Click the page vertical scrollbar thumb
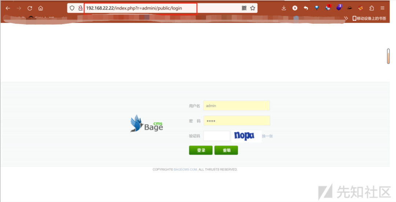The image size is (396, 202). 388,56
